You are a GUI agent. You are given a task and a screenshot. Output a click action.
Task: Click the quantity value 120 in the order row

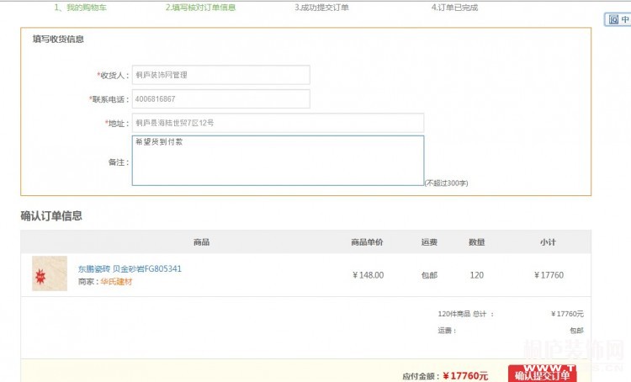click(x=476, y=275)
